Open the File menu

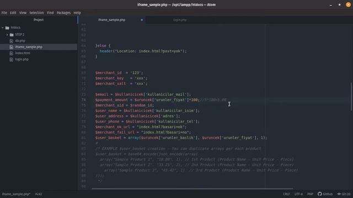tap(4, 13)
